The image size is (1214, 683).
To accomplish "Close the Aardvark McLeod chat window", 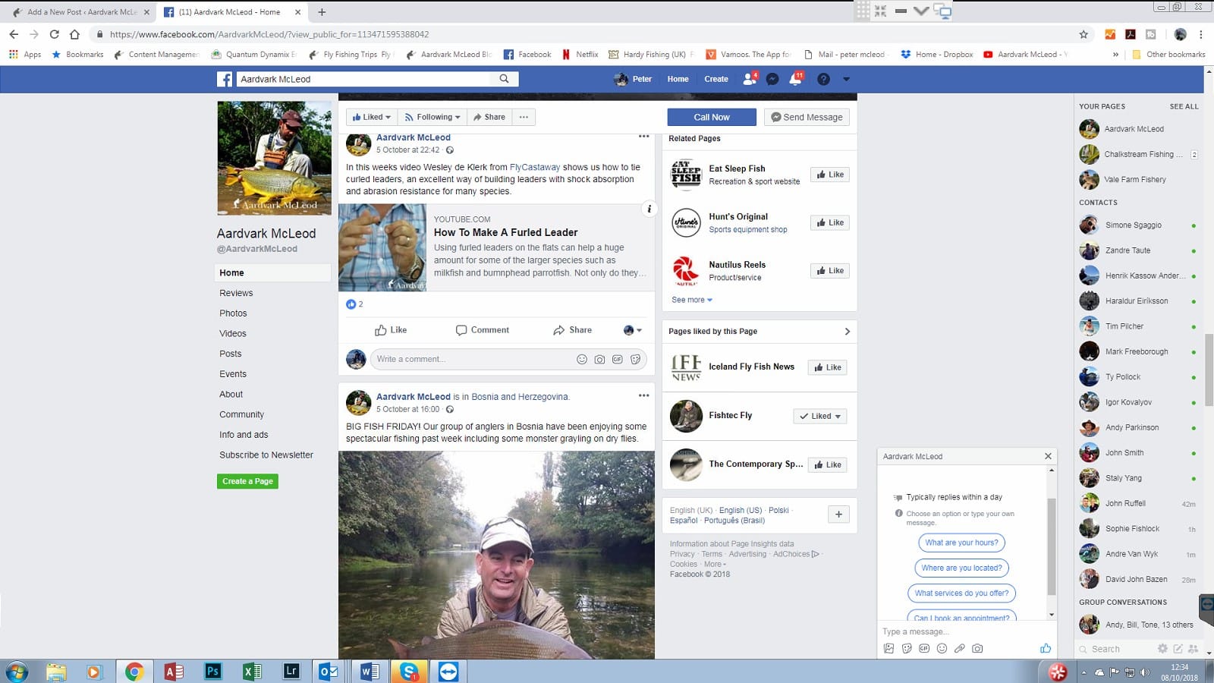I will [1048, 456].
